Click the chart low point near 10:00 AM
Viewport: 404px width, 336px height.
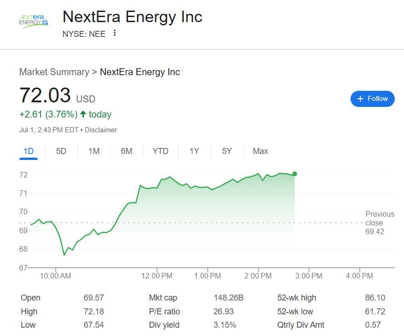pyautogui.click(x=64, y=255)
